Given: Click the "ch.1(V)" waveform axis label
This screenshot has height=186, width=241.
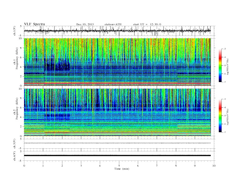Looking at the screenshot, I should pyautogui.click(x=15, y=31).
